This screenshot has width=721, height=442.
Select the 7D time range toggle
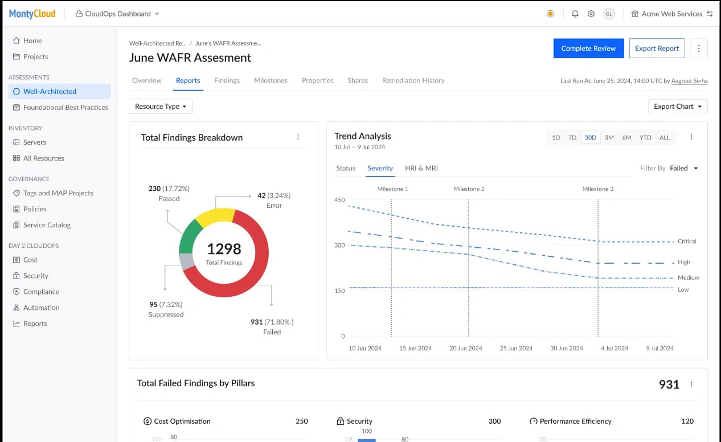click(572, 137)
